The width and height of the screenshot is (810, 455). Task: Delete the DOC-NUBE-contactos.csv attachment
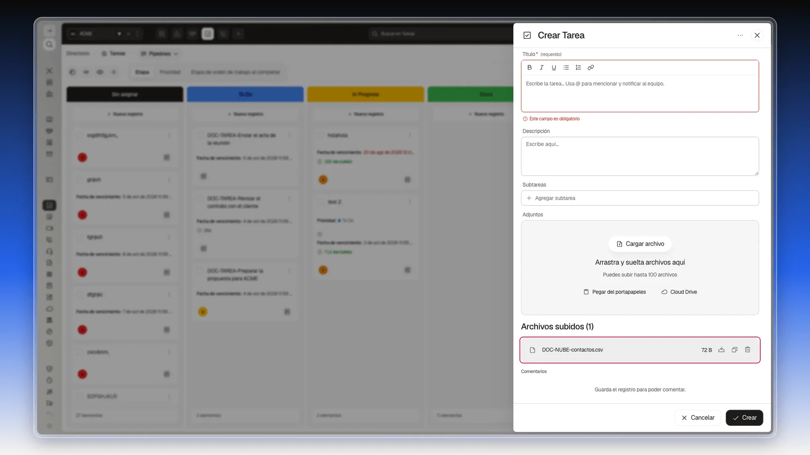coord(748,350)
